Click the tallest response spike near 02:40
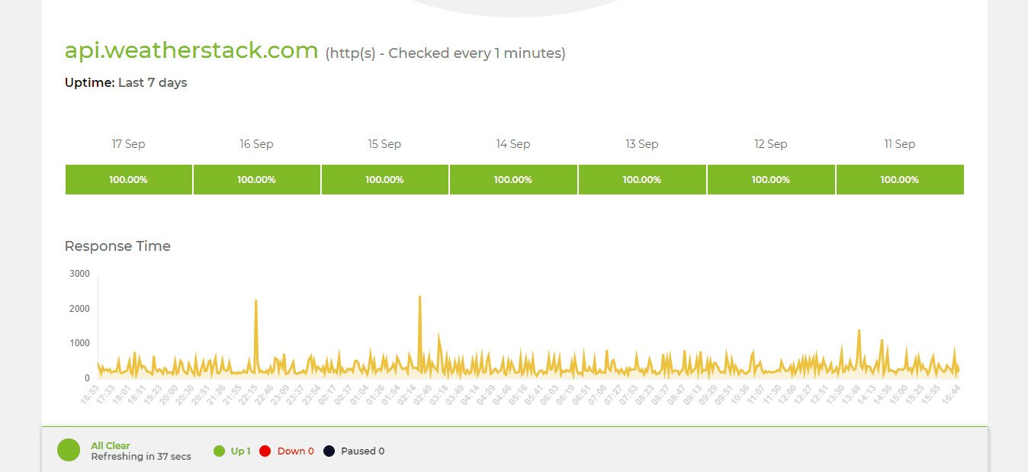This screenshot has height=472, width=1028. click(x=420, y=297)
